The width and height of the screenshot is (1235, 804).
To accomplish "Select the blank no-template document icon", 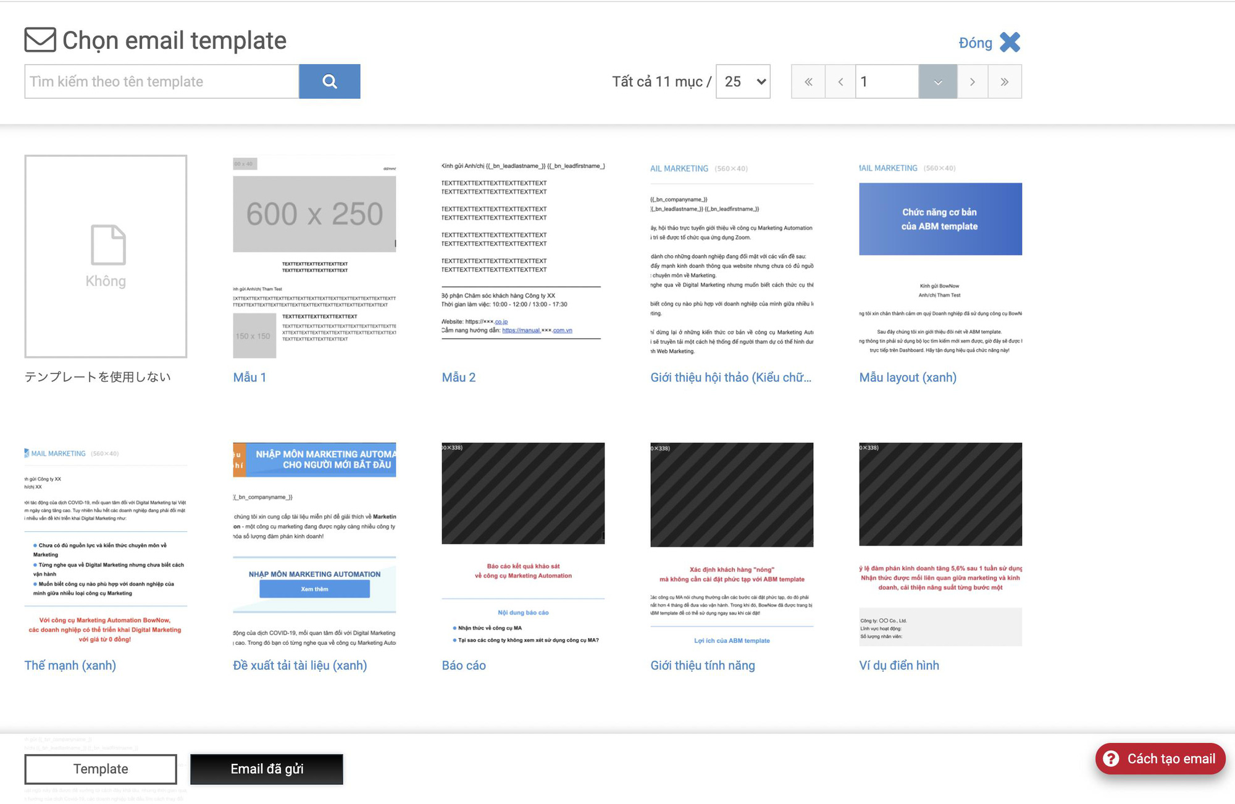I will (x=108, y=245).
